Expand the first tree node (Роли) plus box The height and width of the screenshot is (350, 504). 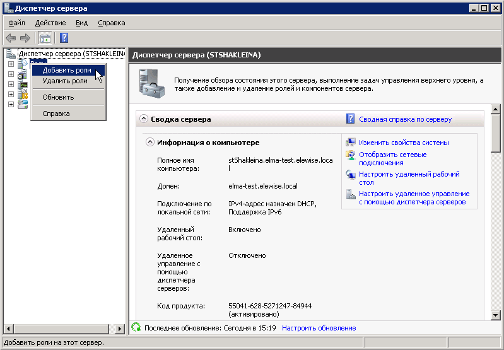pyautogui.click(x=11, y=64)
